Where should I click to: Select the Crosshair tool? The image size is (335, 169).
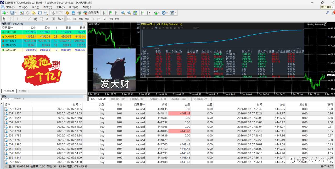tap(10, 19)
